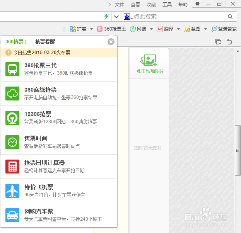Image resolution: width=241 pixels, height=233 pixels.
Task: Click the blue car icon for 网购汽车票
Action: (x=12, y=215)
